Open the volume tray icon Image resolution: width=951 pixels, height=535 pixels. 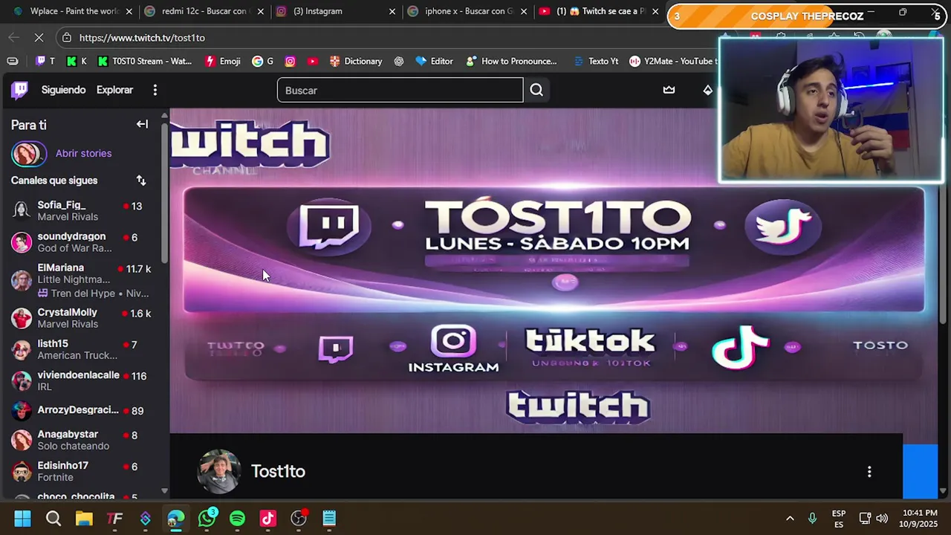coord(882,518)
